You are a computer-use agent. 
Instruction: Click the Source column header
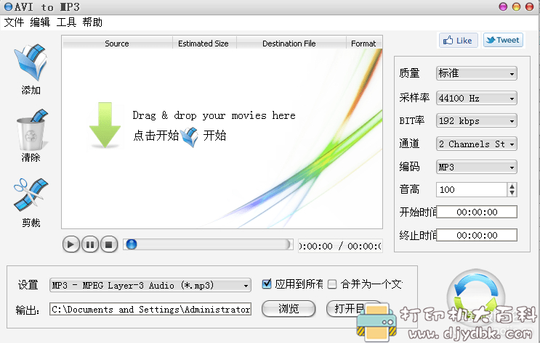click(117, 44)
